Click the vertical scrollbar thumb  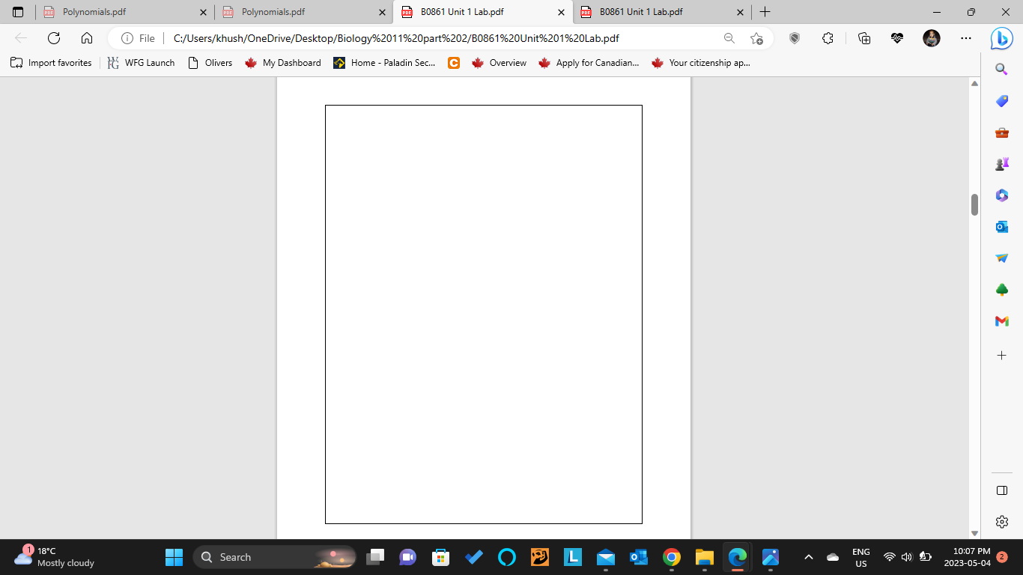tap(974, 204)
